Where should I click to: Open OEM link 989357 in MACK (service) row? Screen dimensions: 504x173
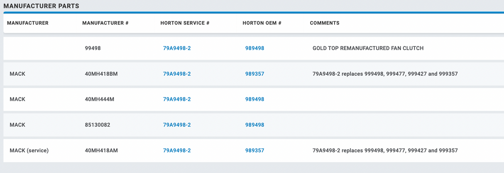point(254,151)
